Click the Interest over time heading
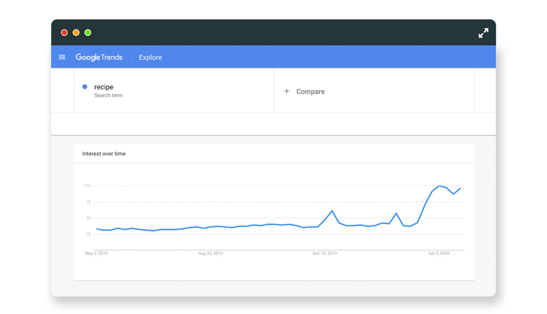 (x=104, y=154)
